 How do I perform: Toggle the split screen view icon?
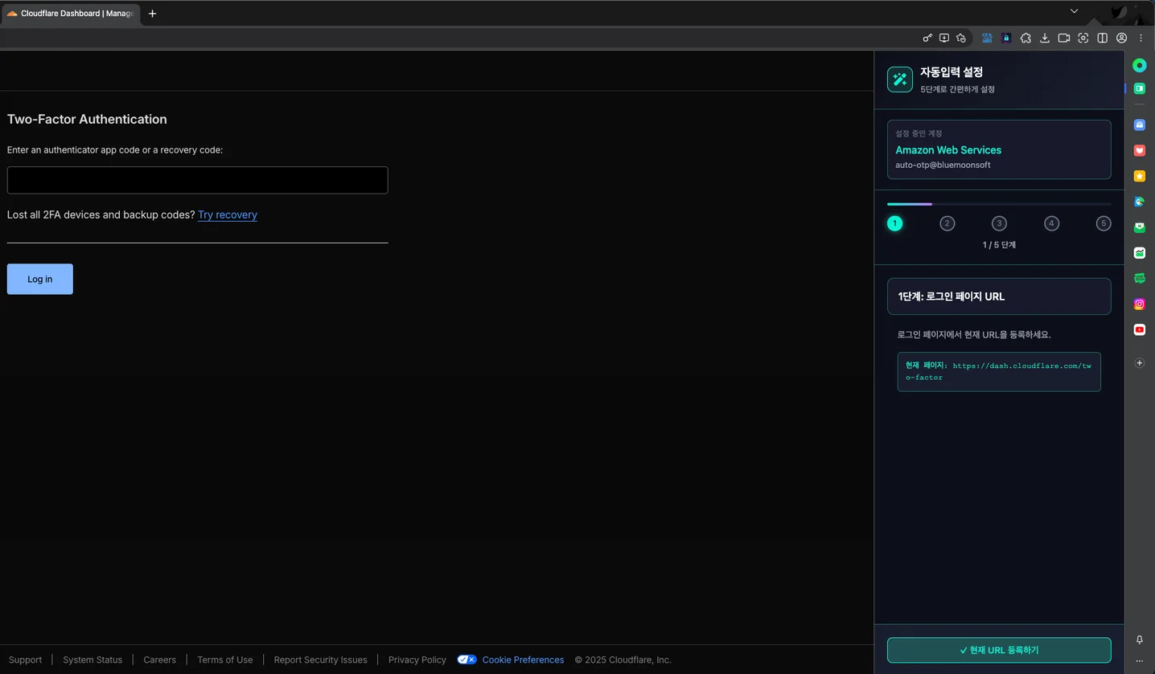click(x=1103, y=38)
